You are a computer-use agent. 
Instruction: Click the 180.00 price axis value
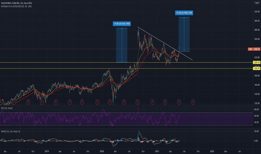coord(257,76)
